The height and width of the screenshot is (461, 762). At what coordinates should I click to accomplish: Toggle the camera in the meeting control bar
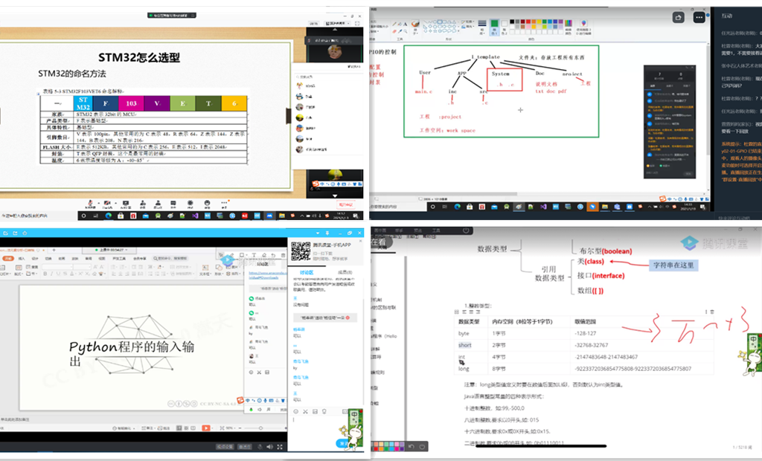coord(107,202)
